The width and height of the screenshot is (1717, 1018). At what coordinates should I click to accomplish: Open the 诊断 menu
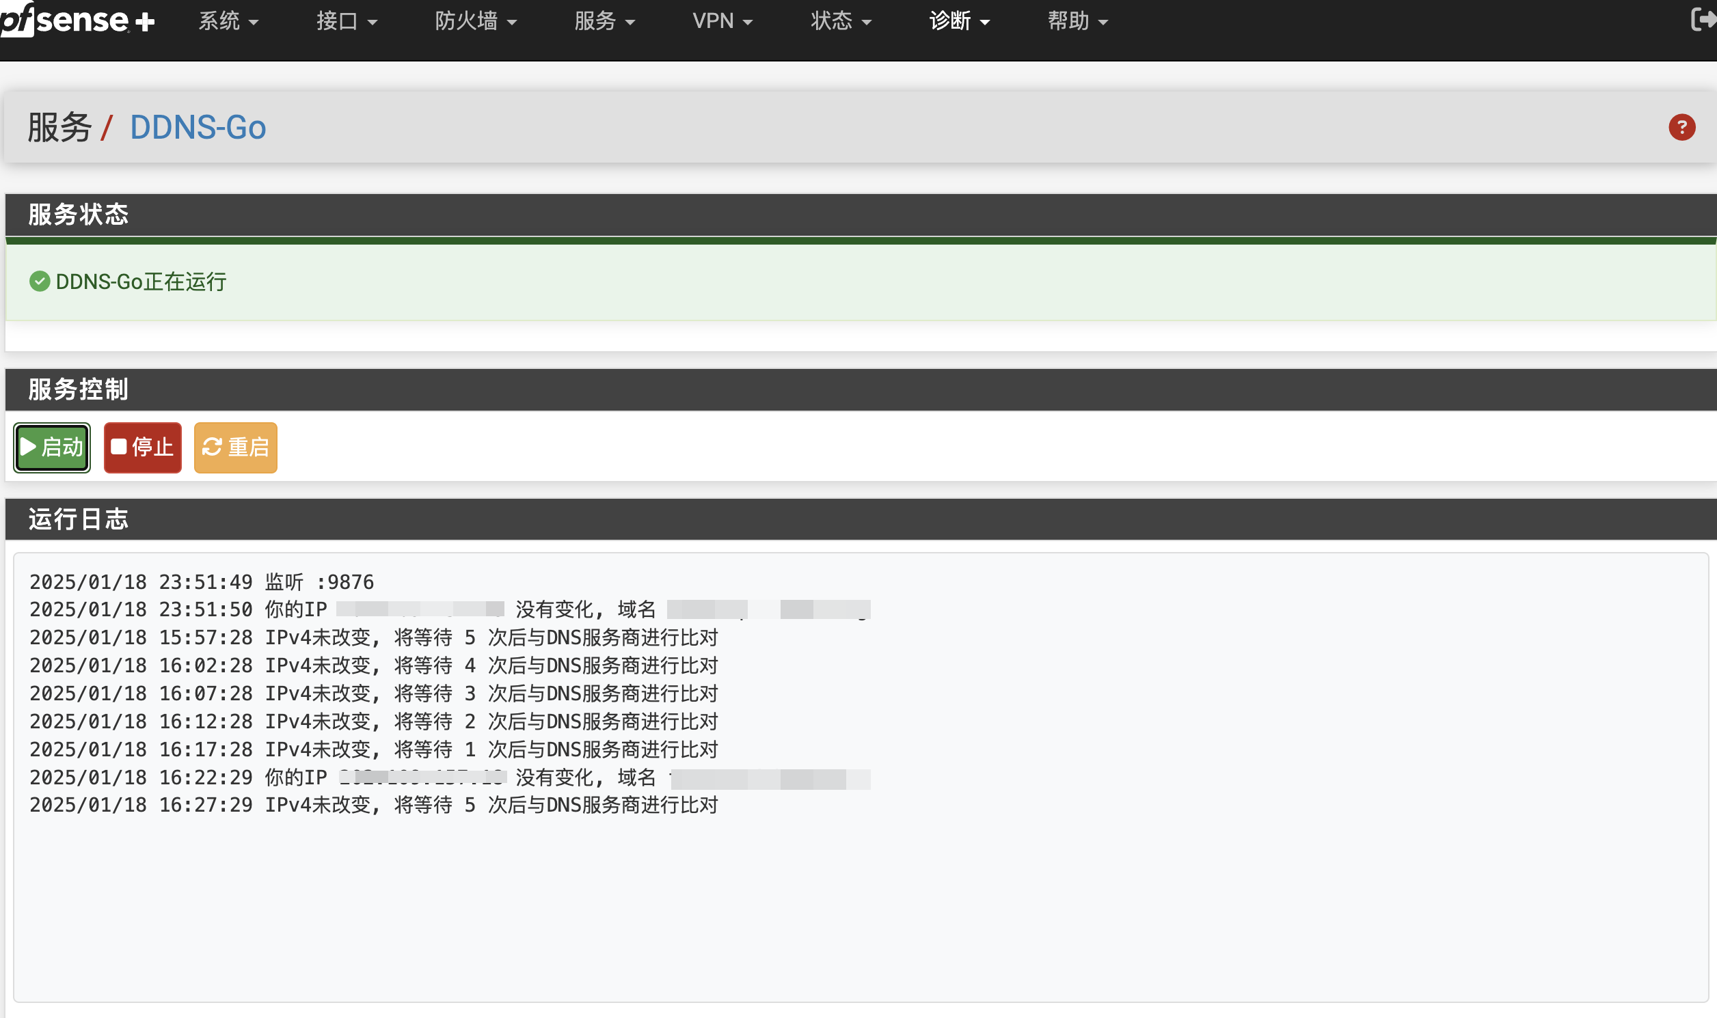click(x=959, y=21)
